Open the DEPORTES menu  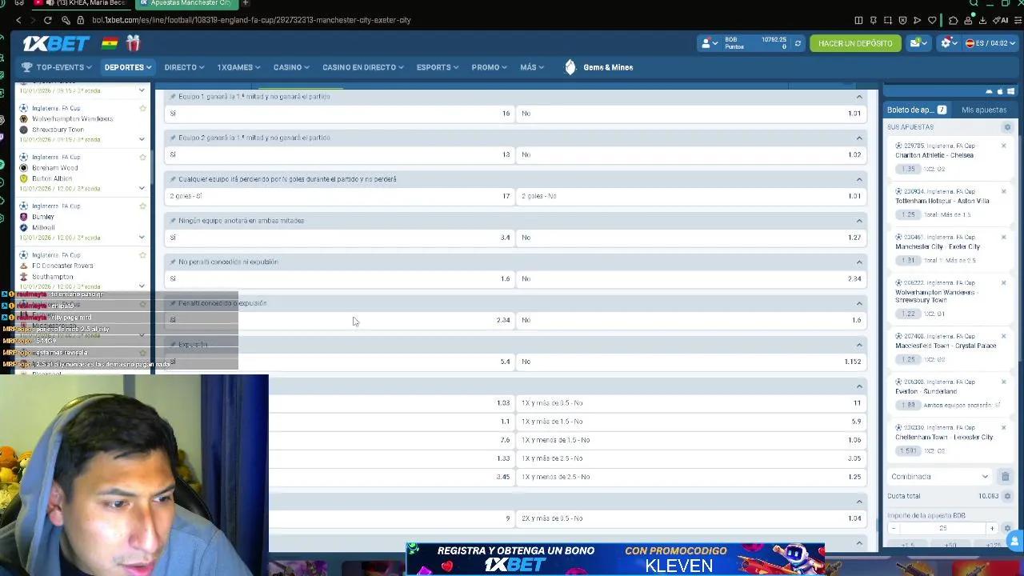128,67
